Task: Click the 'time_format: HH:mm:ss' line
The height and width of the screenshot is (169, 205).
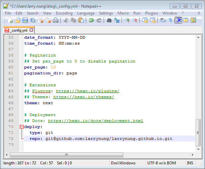Action: 52,43
